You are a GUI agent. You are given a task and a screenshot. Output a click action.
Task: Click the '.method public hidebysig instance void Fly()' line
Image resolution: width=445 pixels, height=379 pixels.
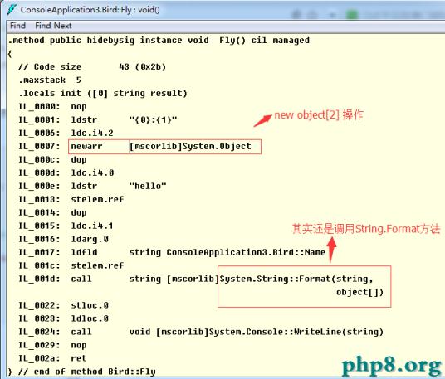[159, 41]
